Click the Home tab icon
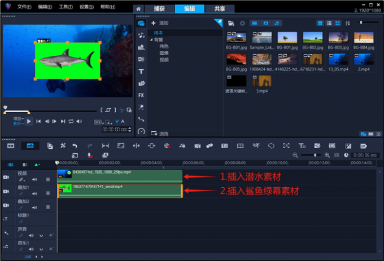Screen dimensions: 384x261 click(x=138, y=9)
